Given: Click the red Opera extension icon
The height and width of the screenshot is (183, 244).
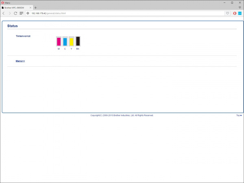Looking at the screenshot, I should pos(235,13).
